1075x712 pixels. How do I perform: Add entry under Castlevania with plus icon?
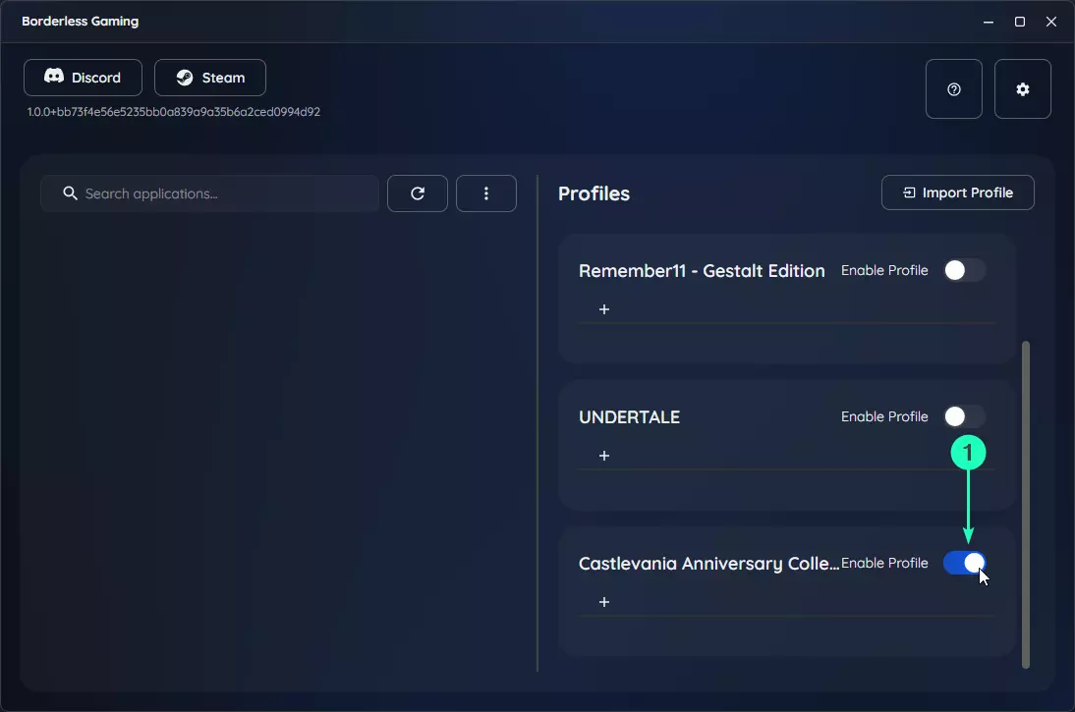pyautogui.click(x=604, y=602)
